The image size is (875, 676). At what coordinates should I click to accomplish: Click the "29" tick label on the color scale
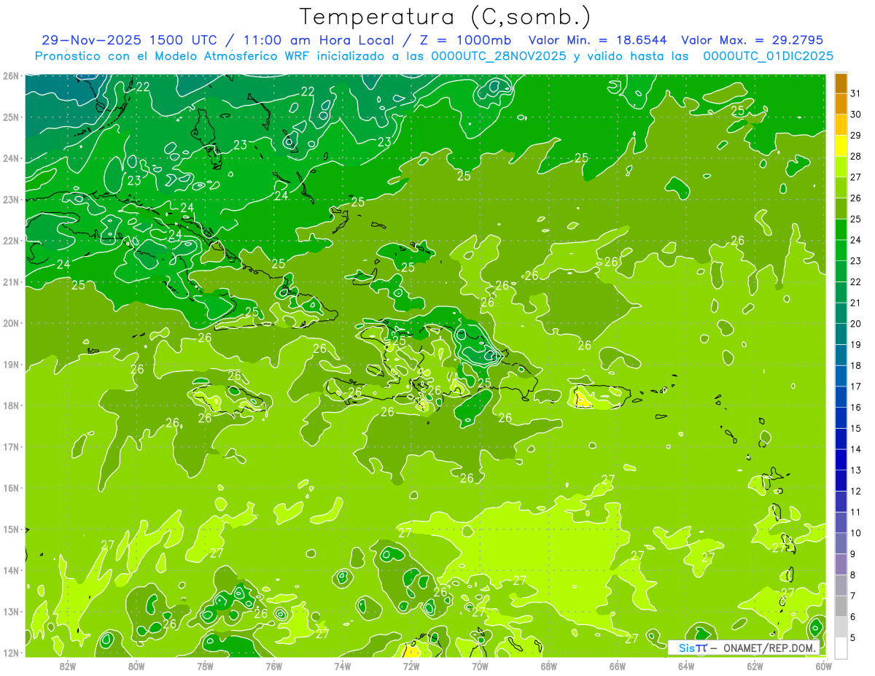pos(855,136)
